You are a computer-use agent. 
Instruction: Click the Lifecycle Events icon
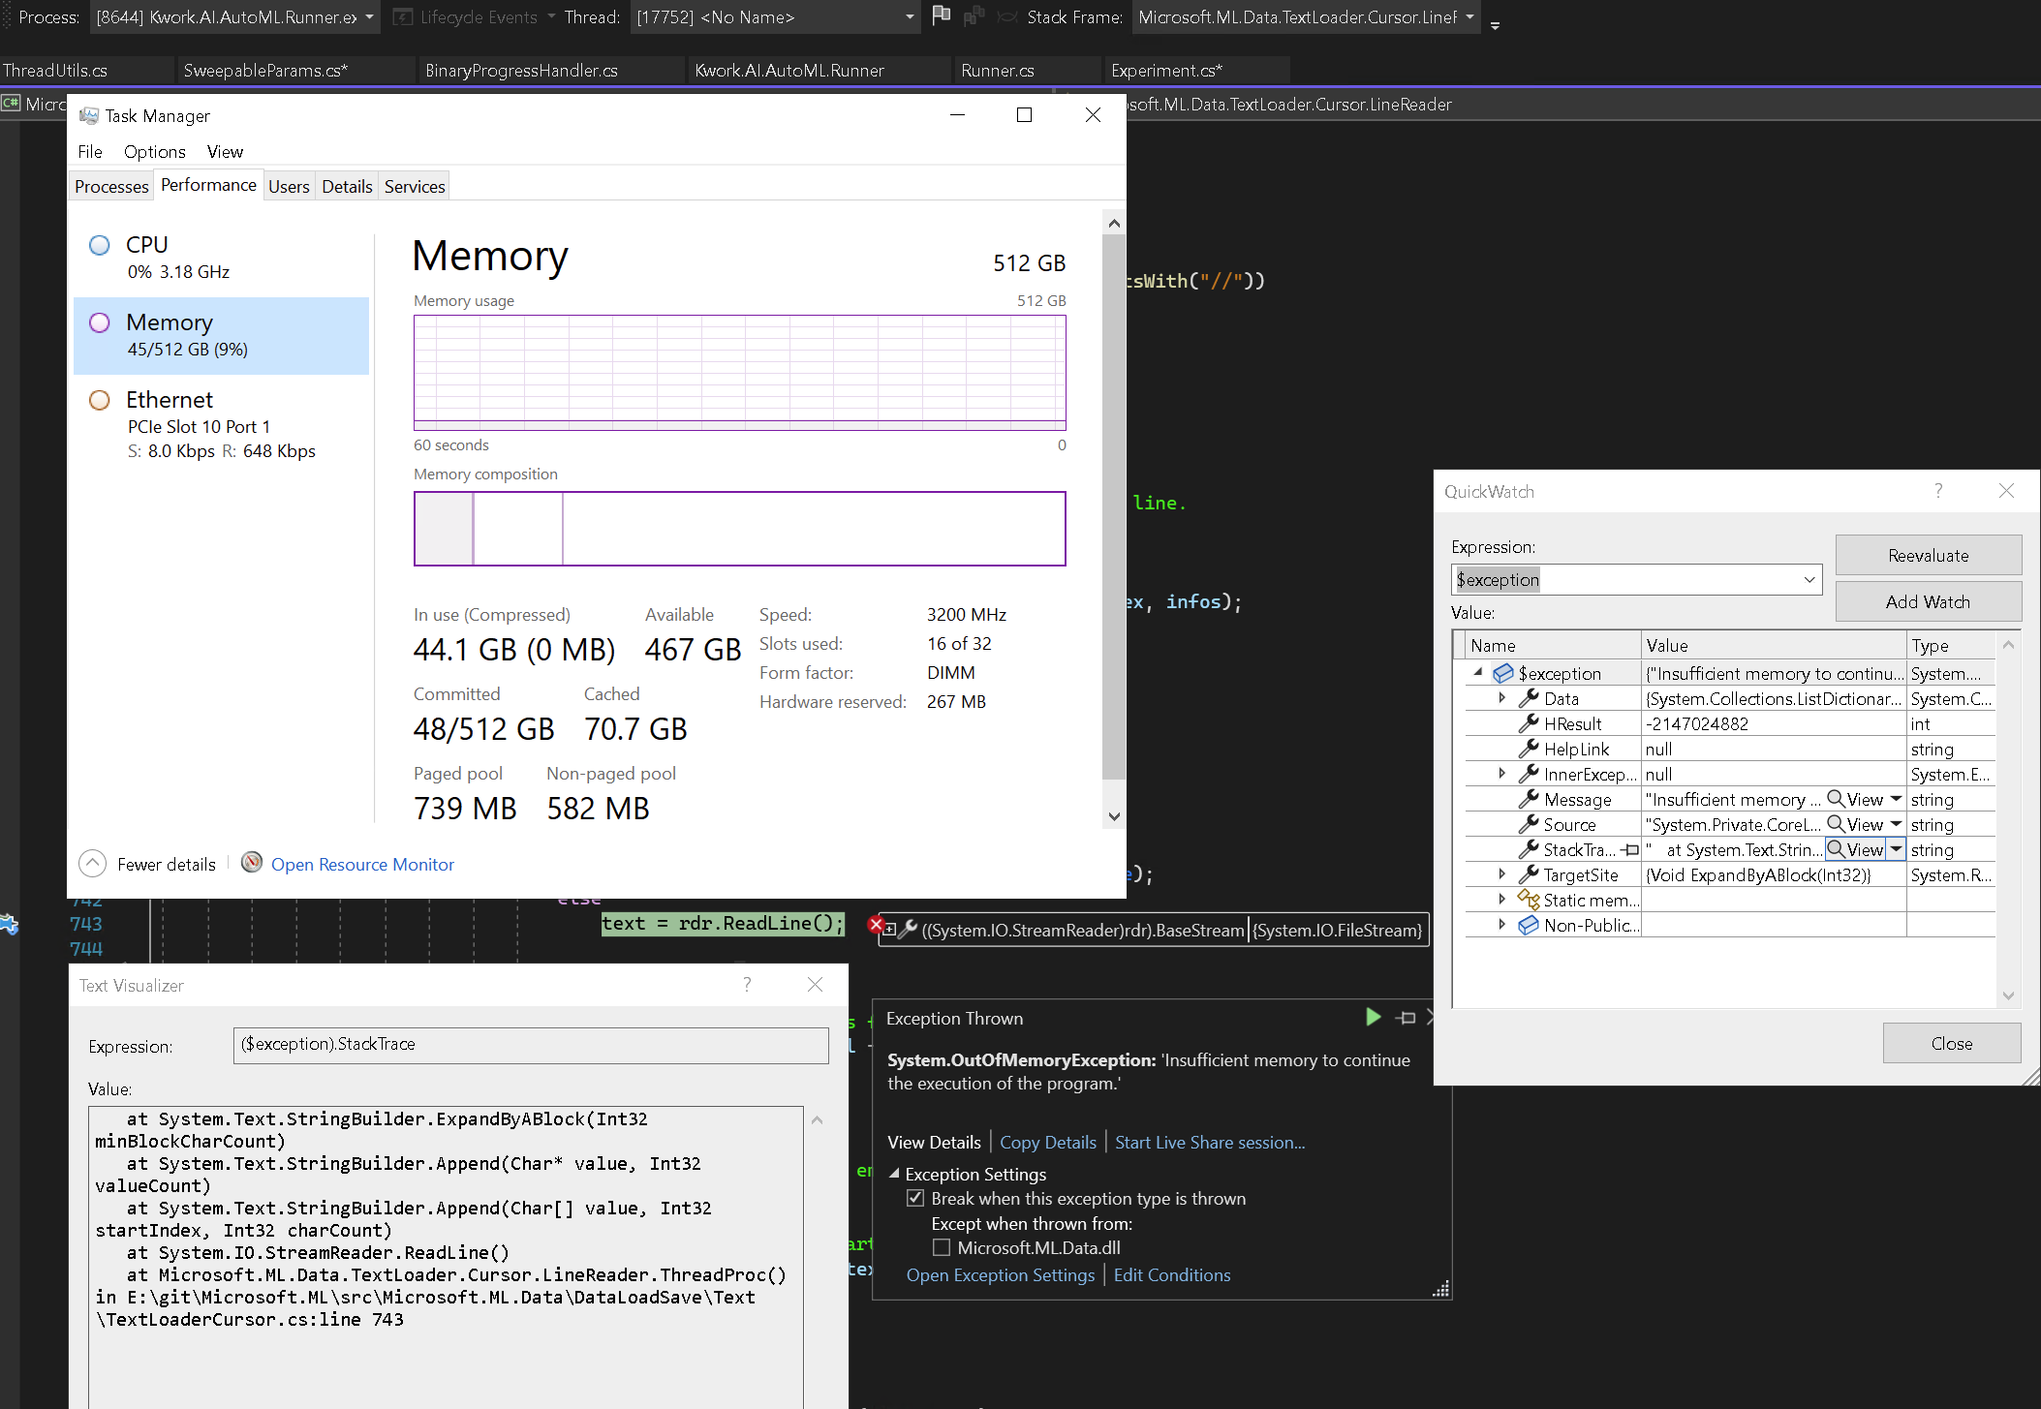401,16
